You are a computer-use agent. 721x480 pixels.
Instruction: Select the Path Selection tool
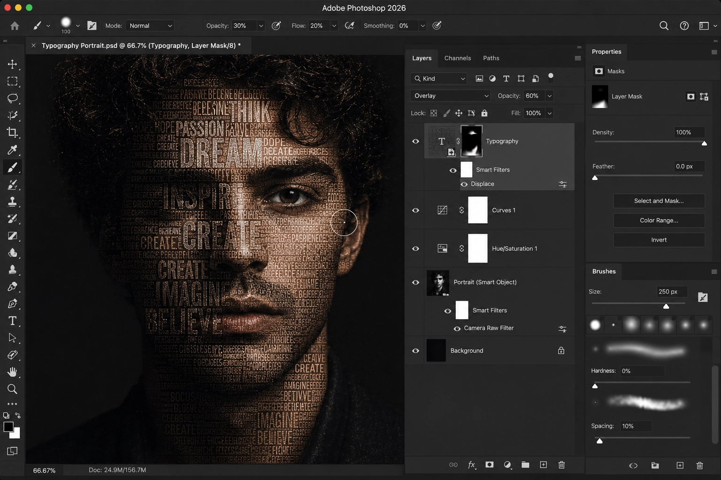click(x=13, y=338)
